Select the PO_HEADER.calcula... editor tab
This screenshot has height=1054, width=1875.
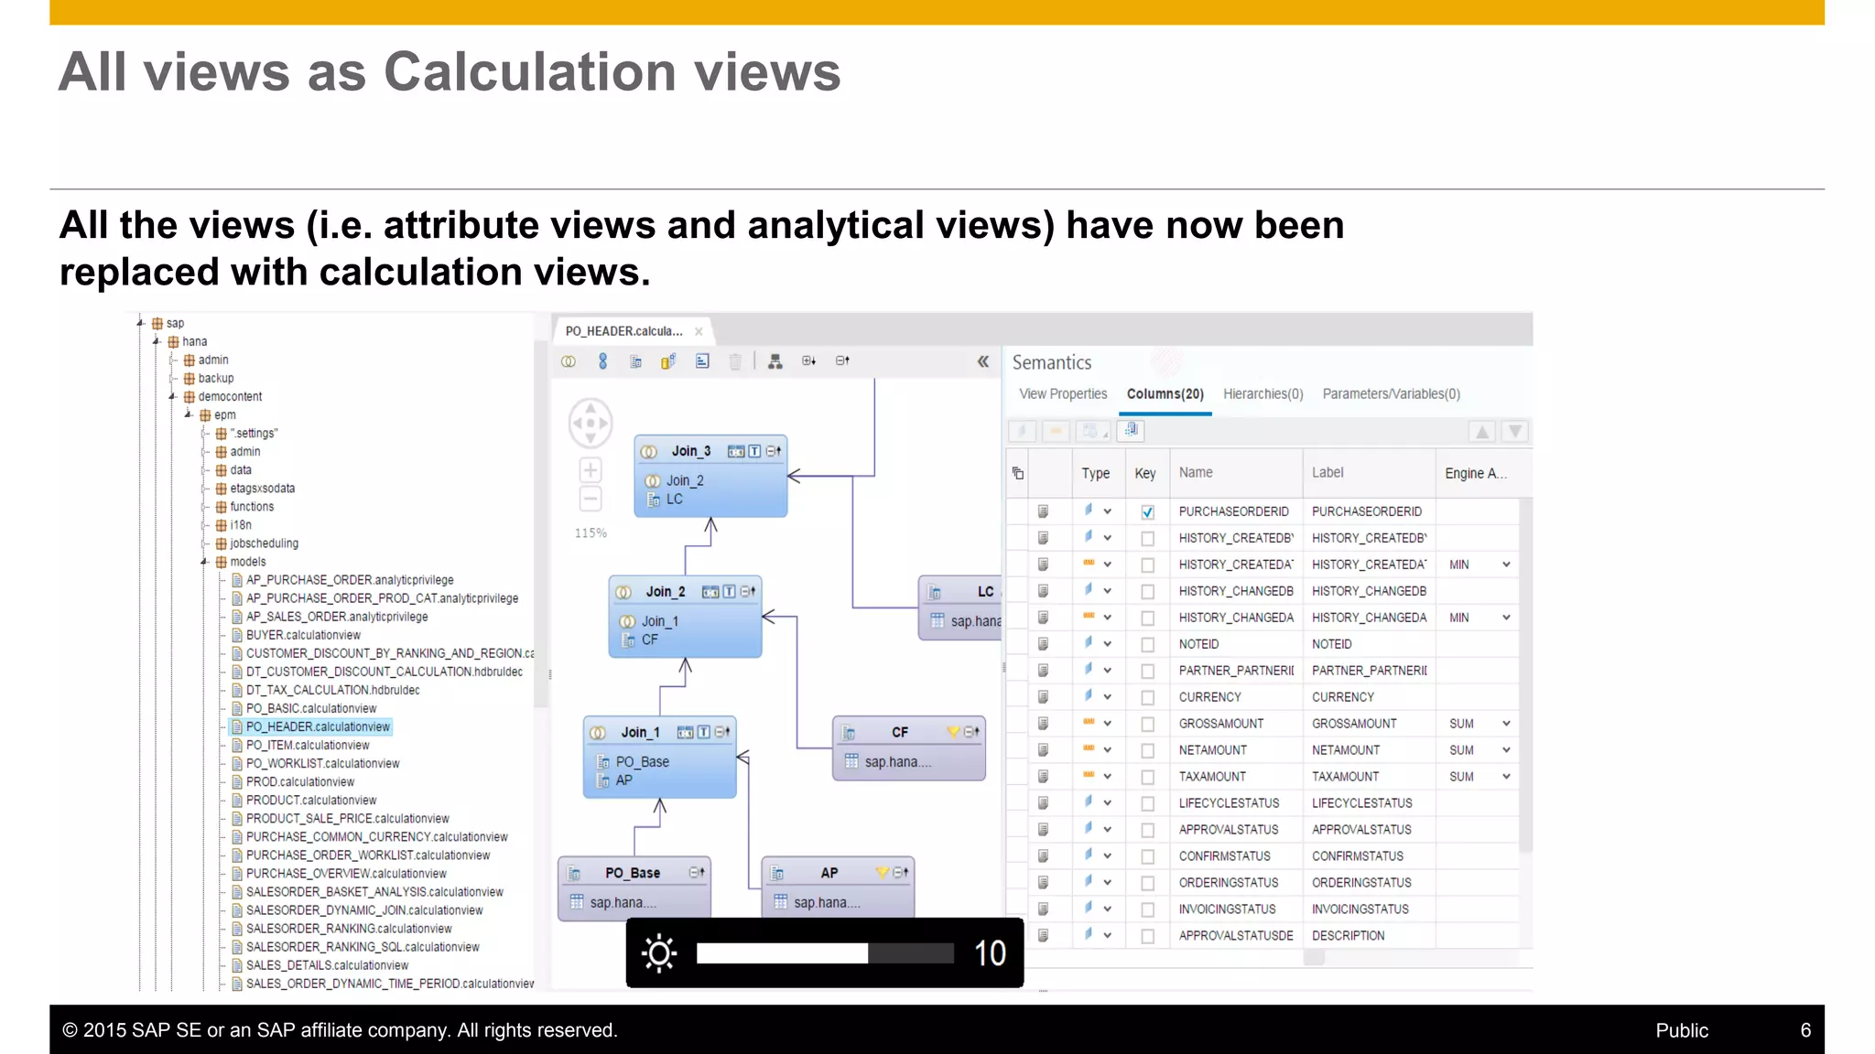tap(623, 331)
